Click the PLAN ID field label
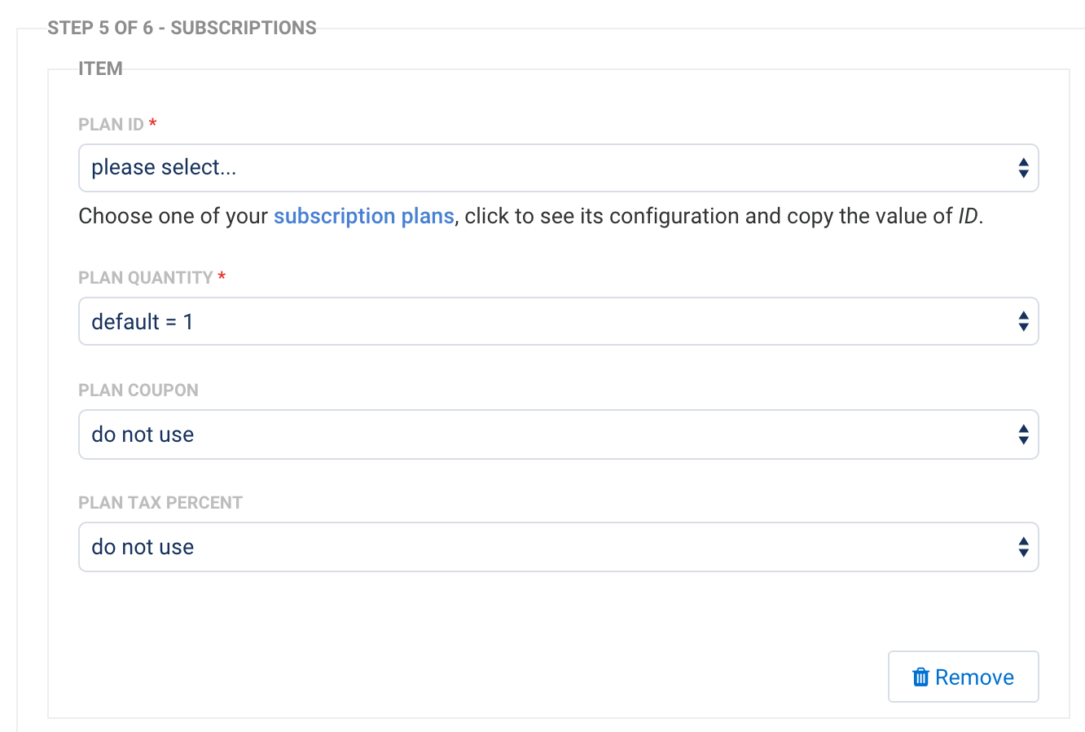Image resolution: width=1085 pixels, height=732 pixels. [x=111, y=125]
